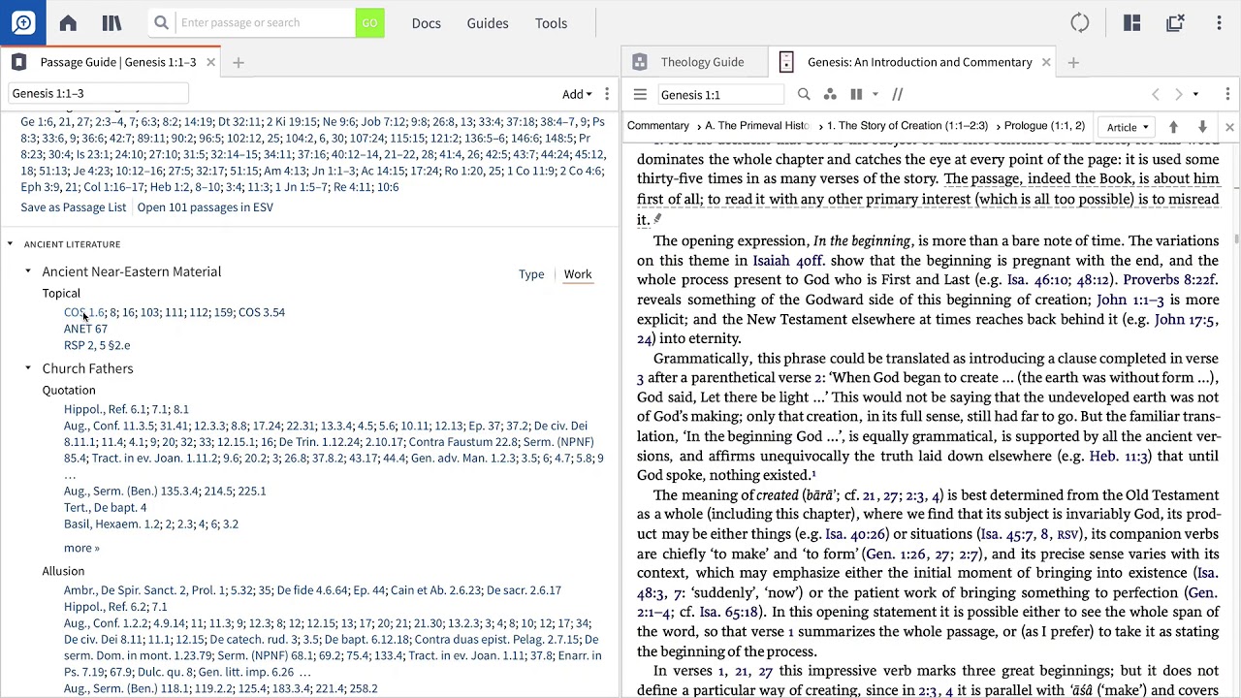This screenshot has width=1241, height=698.
Task: Click the close all panels icon
Action: pos(1175,22)
